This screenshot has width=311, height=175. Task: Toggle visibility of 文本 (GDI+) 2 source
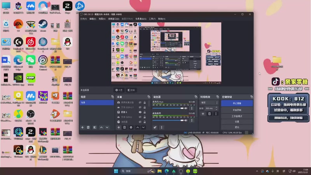point(140,107)
